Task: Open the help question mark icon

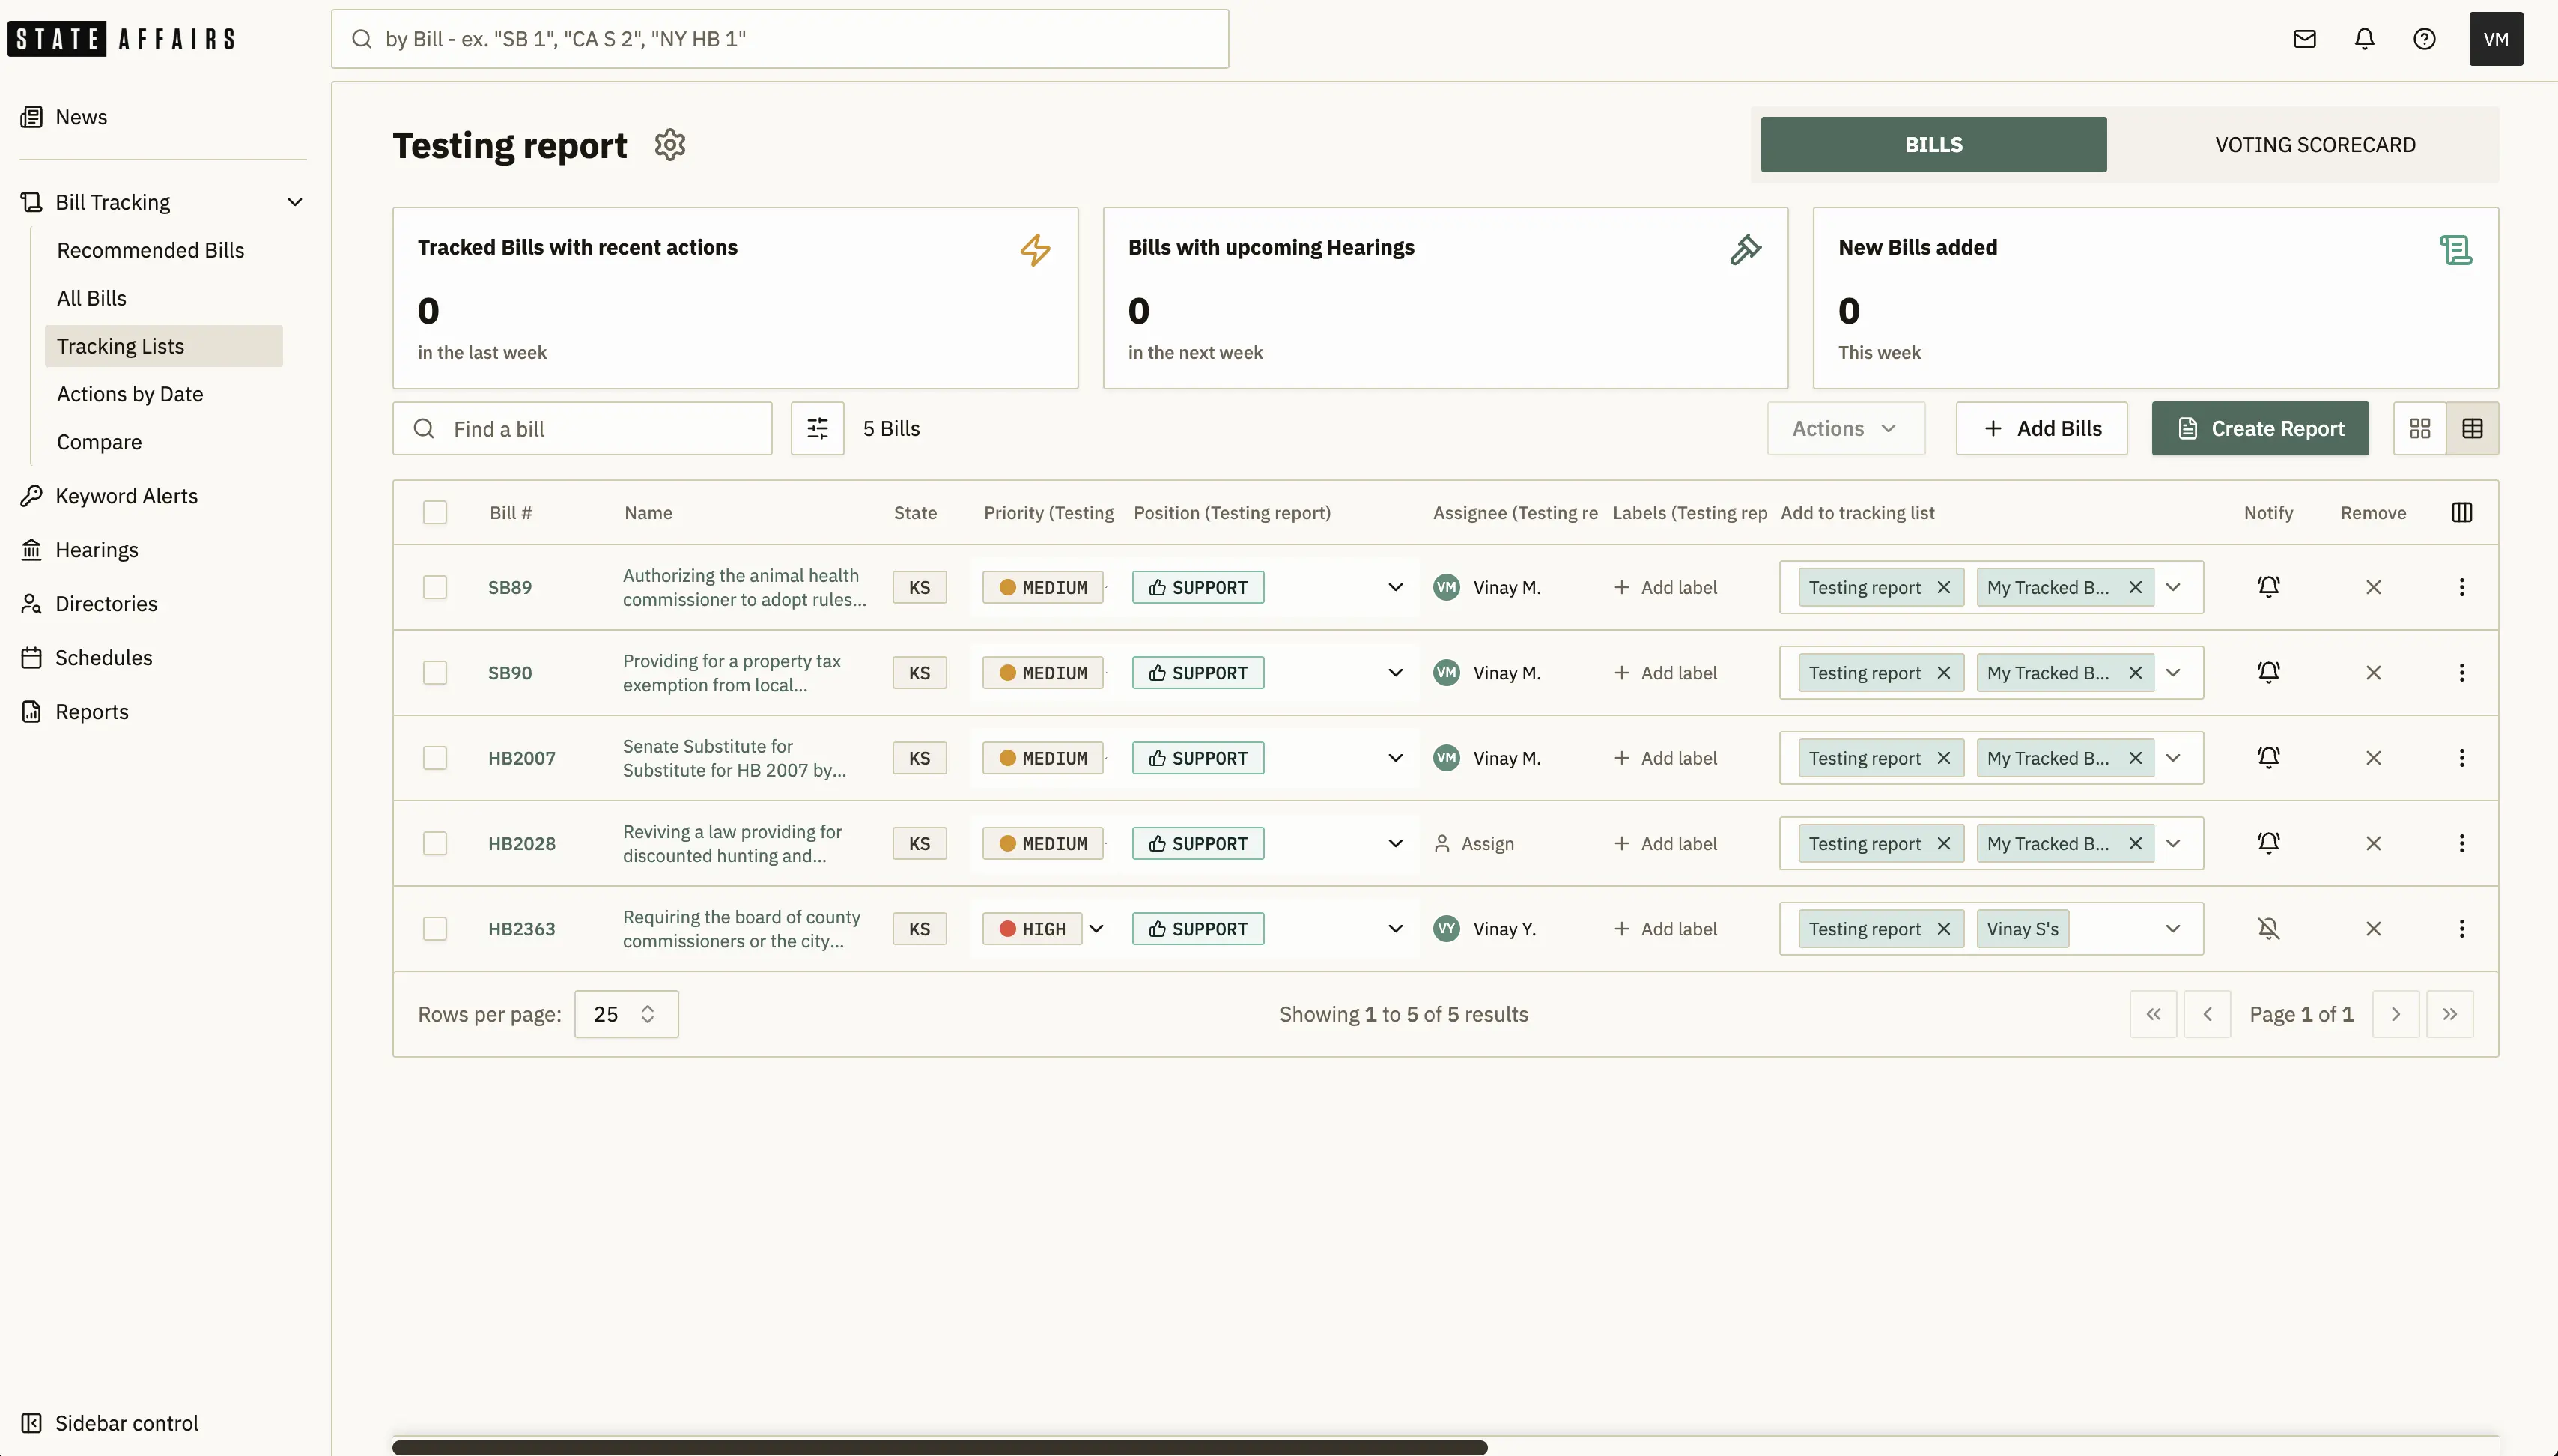Action: click(x=2424, y=39)
